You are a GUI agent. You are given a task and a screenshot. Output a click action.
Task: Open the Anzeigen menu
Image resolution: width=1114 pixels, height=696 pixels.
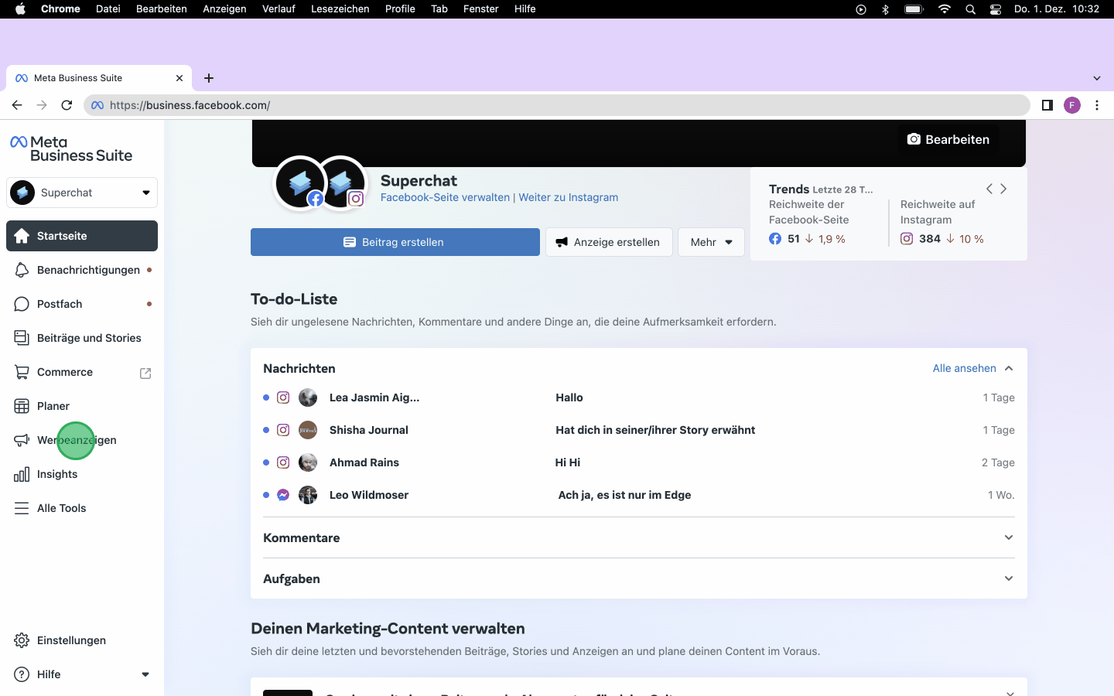pyautogui.click(x=224, y=9)
